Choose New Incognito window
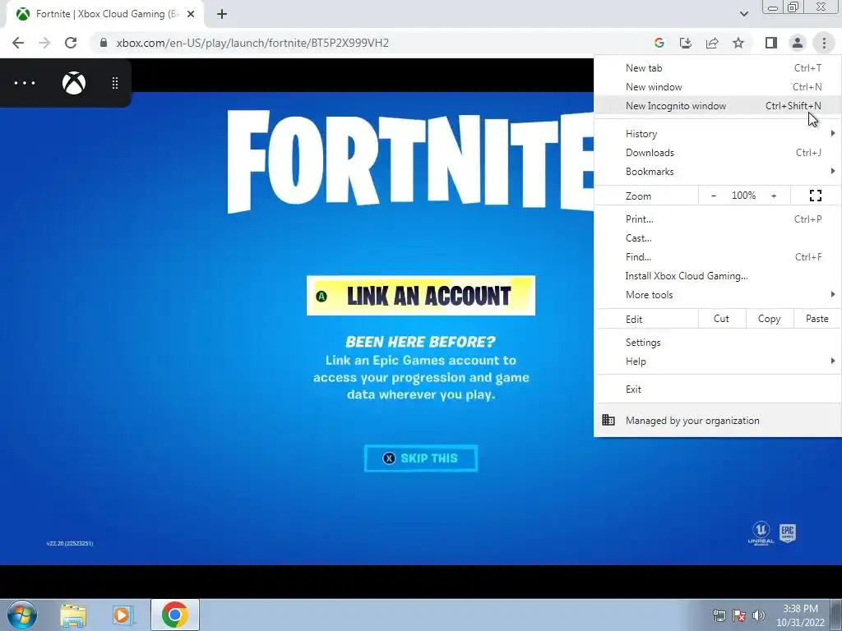 [x=717, y=106]
